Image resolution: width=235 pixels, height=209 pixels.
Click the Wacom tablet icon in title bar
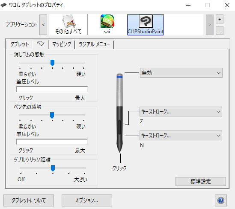click(3, 5)
